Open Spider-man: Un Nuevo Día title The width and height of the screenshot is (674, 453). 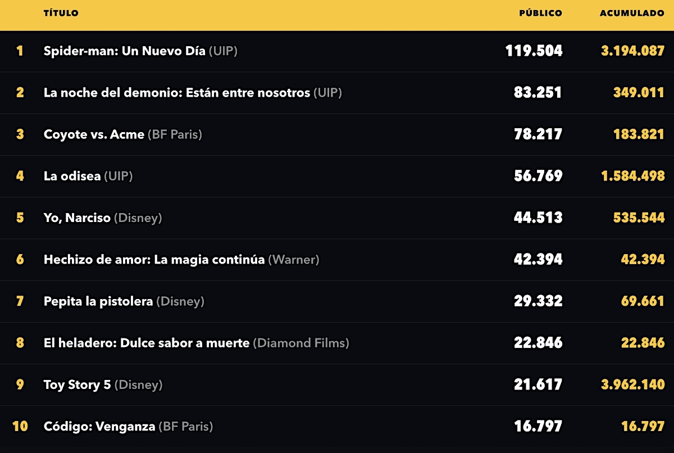coord(125,51)
